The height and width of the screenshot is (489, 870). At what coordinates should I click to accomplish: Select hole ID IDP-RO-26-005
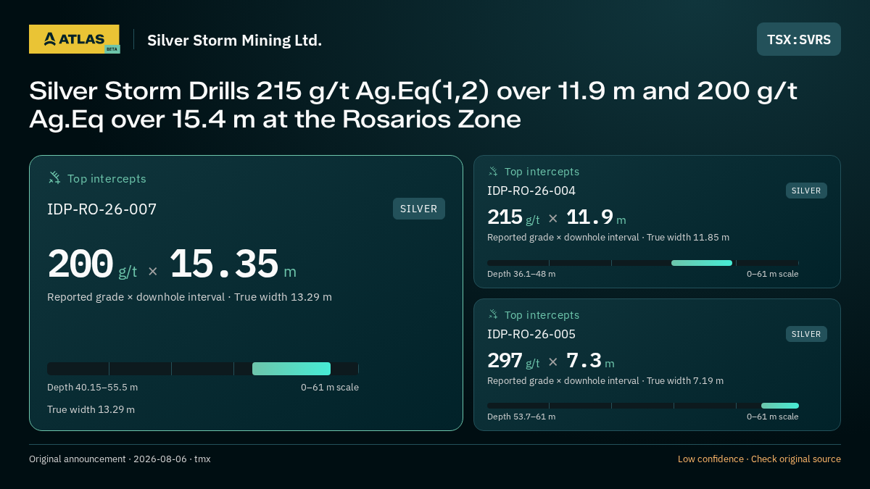pyautogui.click(x=531, y=334)
